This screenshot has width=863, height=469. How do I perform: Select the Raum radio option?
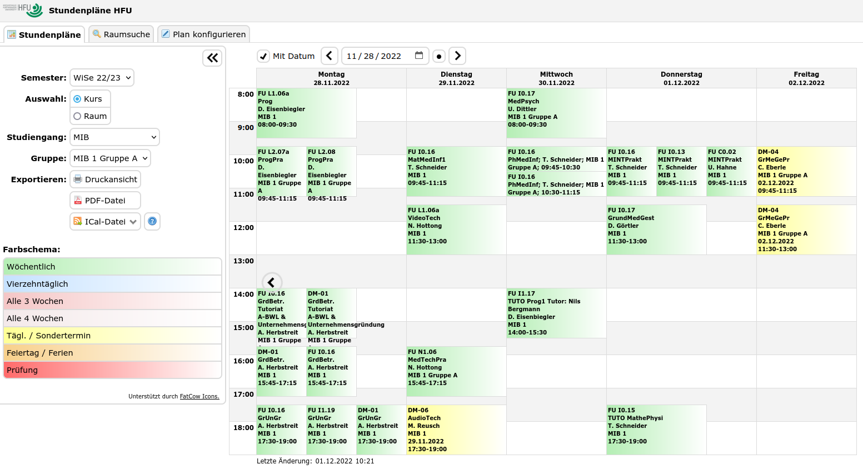(x=78, y=116)
